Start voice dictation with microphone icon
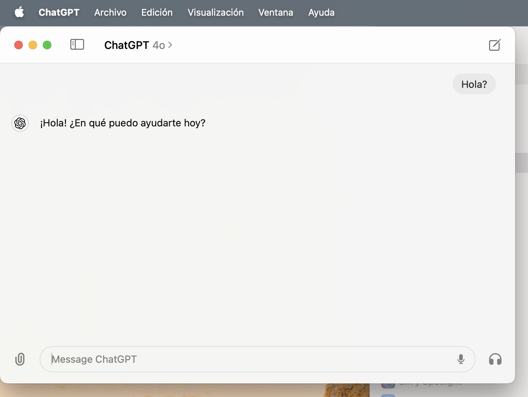The height and width of the screenshot is (397, 528). (x=461, y=359)
